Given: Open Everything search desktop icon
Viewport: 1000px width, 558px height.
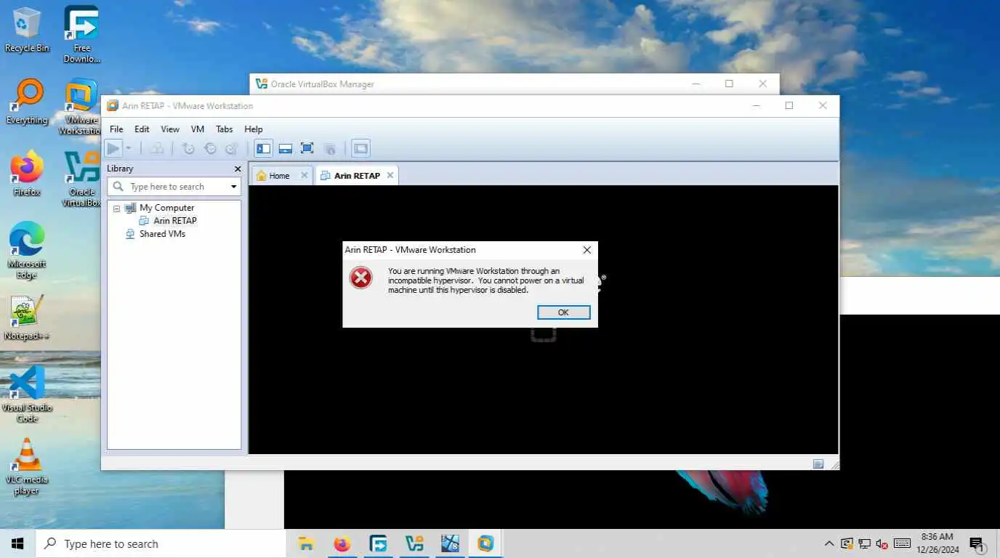Looking at the screenshot, I should (x=27, y=102).
